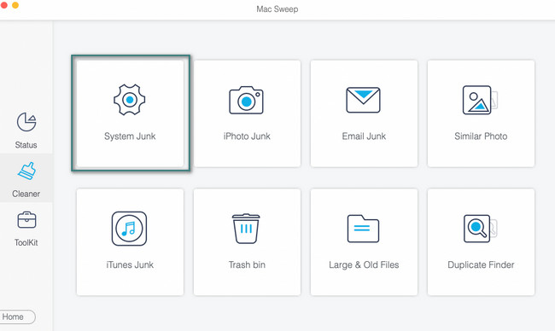Open the iPhoto Junk camera card
Viewport: 555px width, 331px height.
pos(247,113)
